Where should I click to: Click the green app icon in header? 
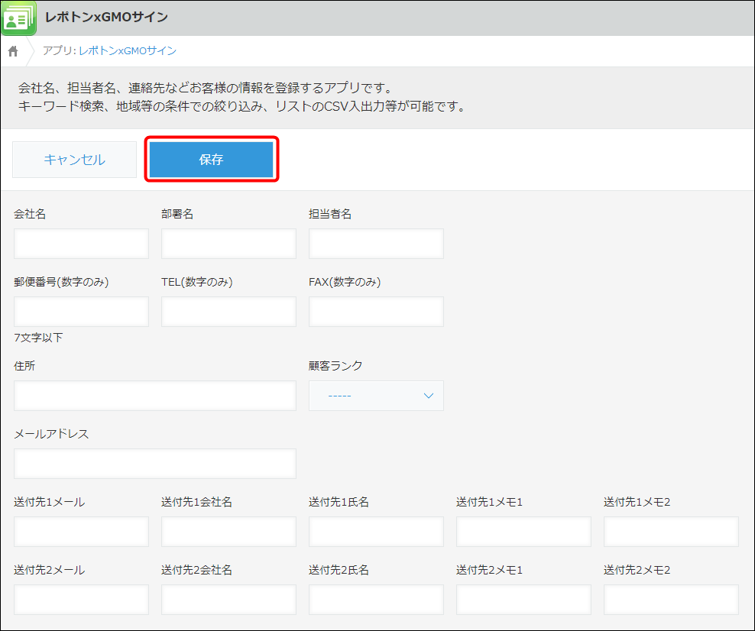tap(19, 18)
